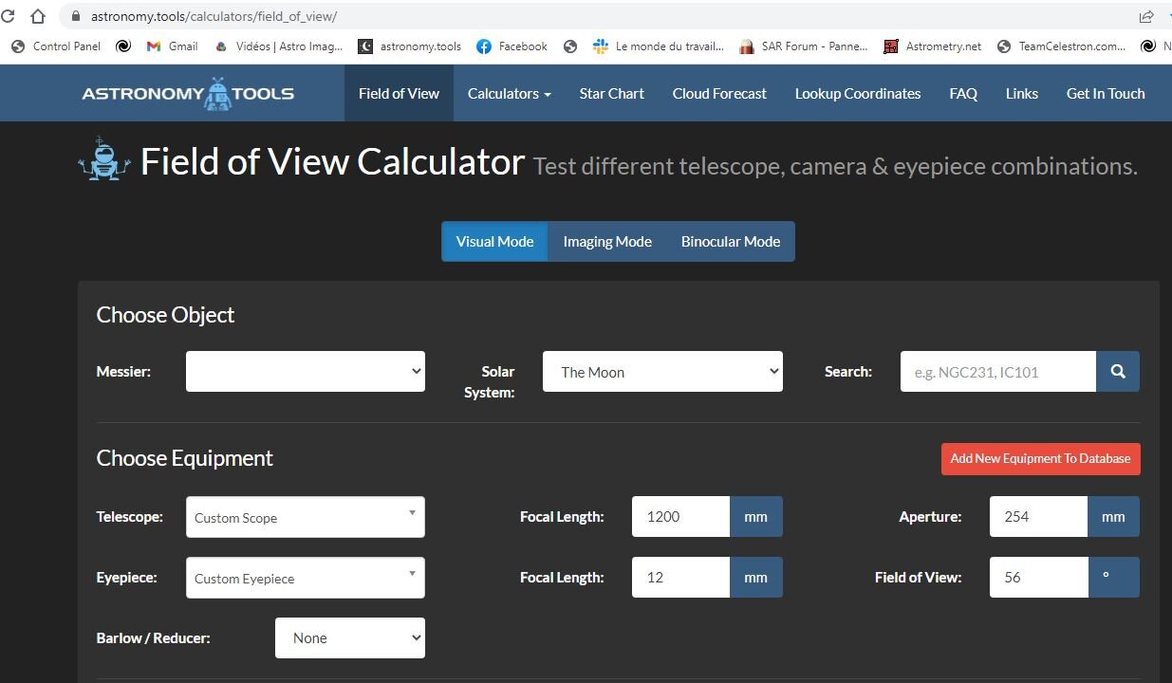Click the Field of View Calculator heading
Image resolution: width=1172 pixels, height=683 pixels.
click(332, 162)
